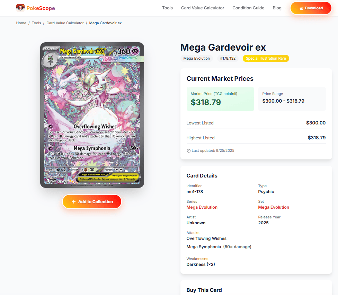Open the Mega Evolution series link
This screenshot has height=295, width=338.
[x=202, y=207]
